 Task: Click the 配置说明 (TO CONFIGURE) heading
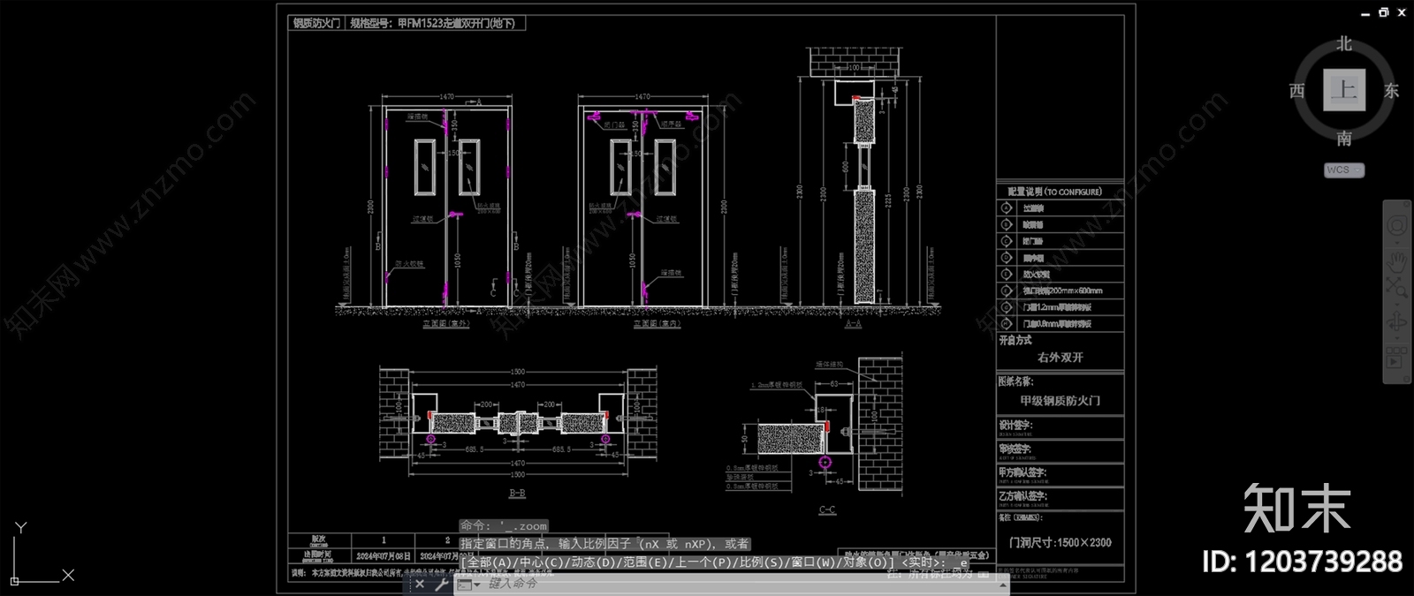pyautogui.click(x=1054, y=191)
